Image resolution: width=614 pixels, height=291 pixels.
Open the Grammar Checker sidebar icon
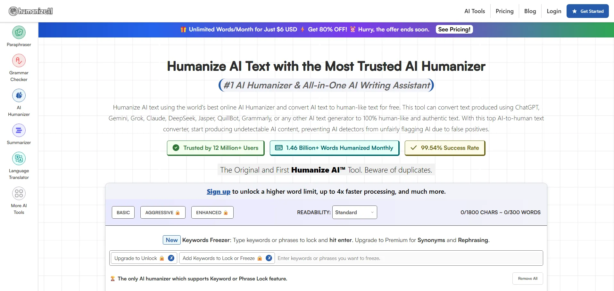19,61
